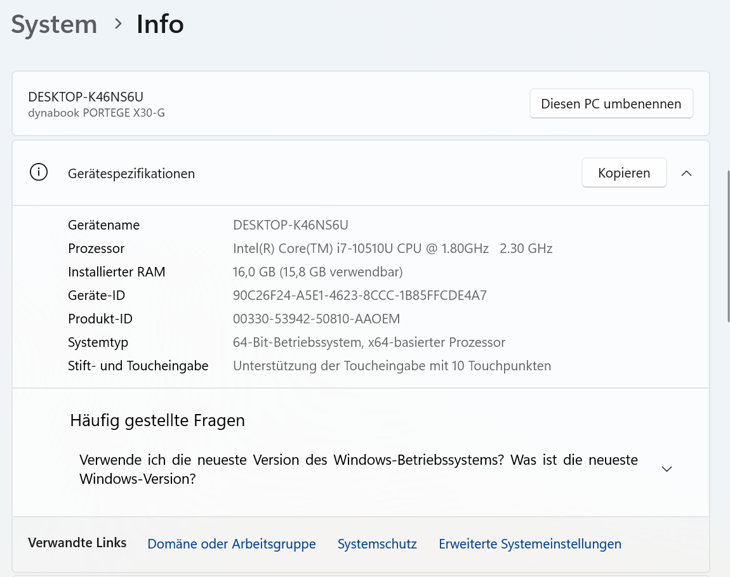Select the Geräte-ID value 90C26F24-A5E1

click(359, 295)
